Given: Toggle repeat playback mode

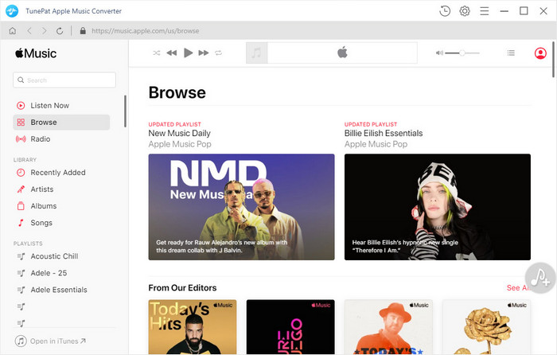Looking at the screenshot, I should (219, 53).
